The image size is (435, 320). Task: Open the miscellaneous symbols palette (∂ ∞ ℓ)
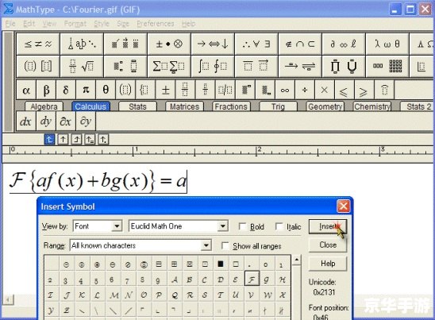[344, 44]
